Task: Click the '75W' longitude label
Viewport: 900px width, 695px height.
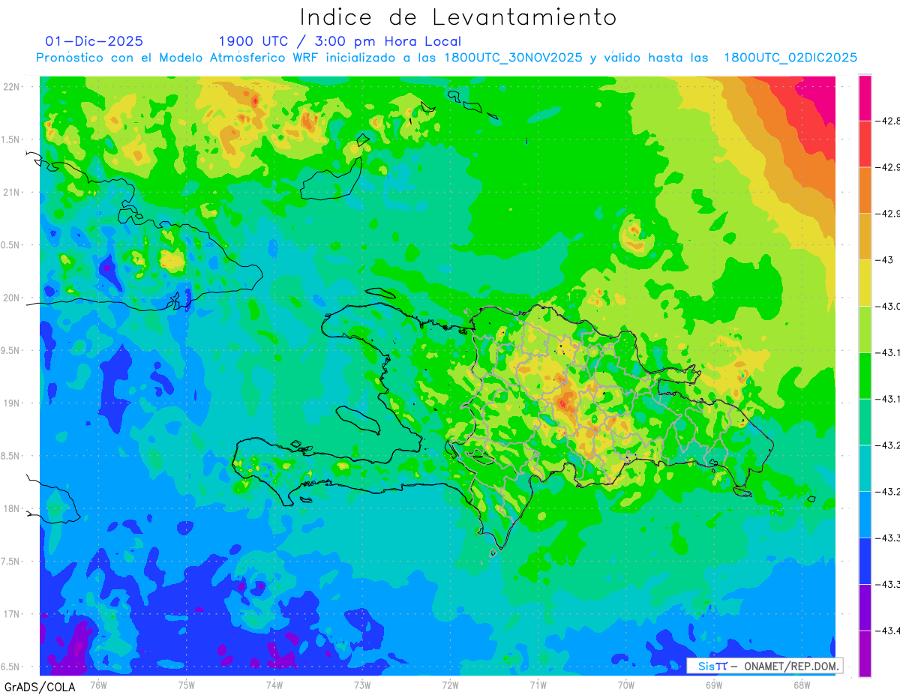Action: (x=187, y=684)
